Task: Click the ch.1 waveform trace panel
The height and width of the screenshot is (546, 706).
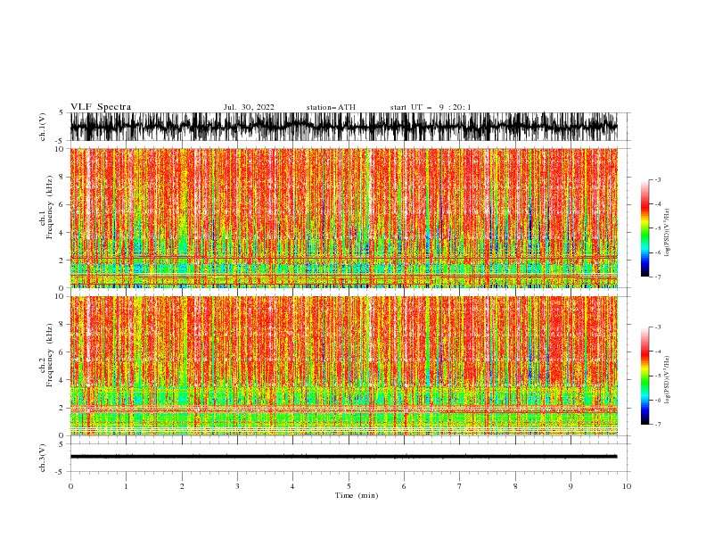Action: pyautogui.click(x=344, y=127)
